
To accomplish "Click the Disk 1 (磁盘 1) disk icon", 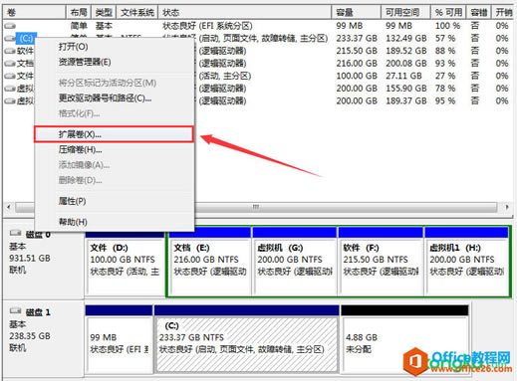I will (x=16, y=311).
